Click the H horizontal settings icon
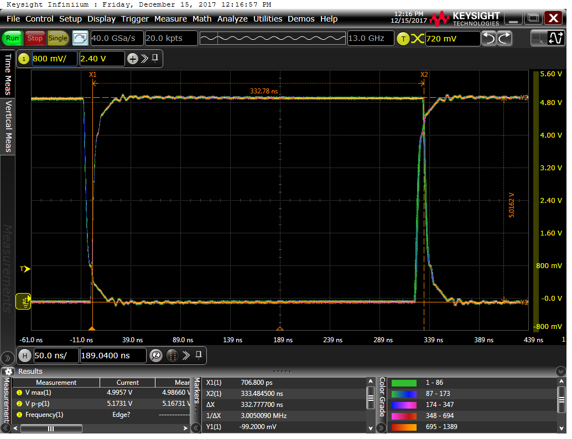The width and height of the screenshot is (572, 439). [x=24, y=356]
